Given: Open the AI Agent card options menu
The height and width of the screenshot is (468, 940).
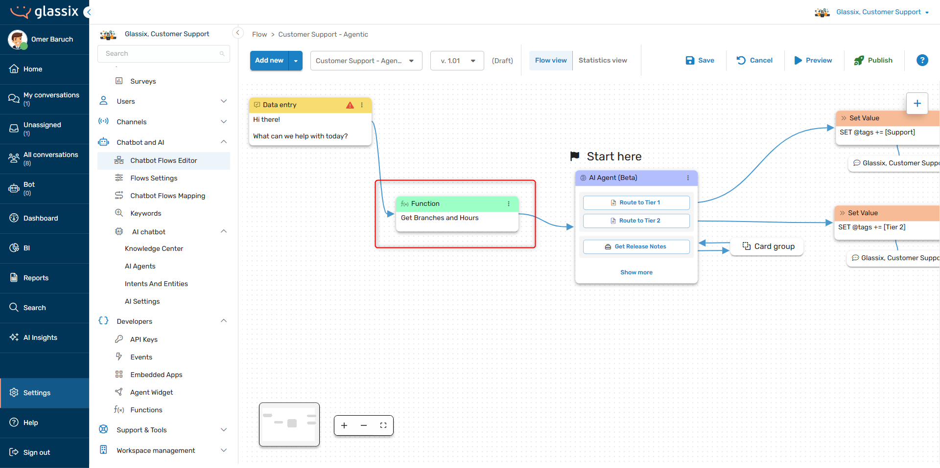Looking at the screenshot, I should click(x=688, y=178).
